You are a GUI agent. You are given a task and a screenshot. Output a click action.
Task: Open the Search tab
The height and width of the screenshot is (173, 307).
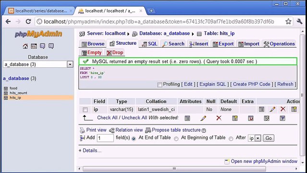click(173, 44)
